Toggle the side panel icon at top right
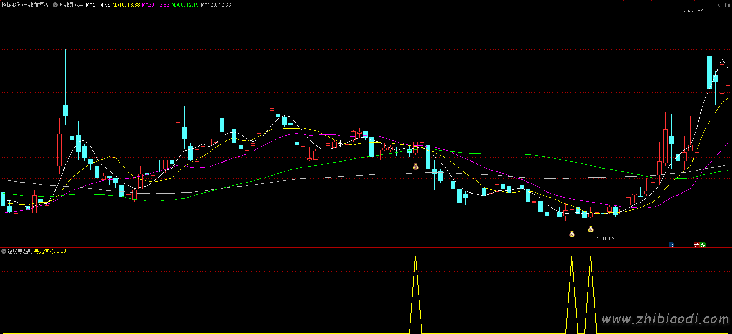This screenshot has width=732, height=334. tap(727, 5)
